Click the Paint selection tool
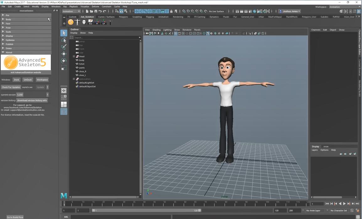The image size is (362, 219). 64,47
